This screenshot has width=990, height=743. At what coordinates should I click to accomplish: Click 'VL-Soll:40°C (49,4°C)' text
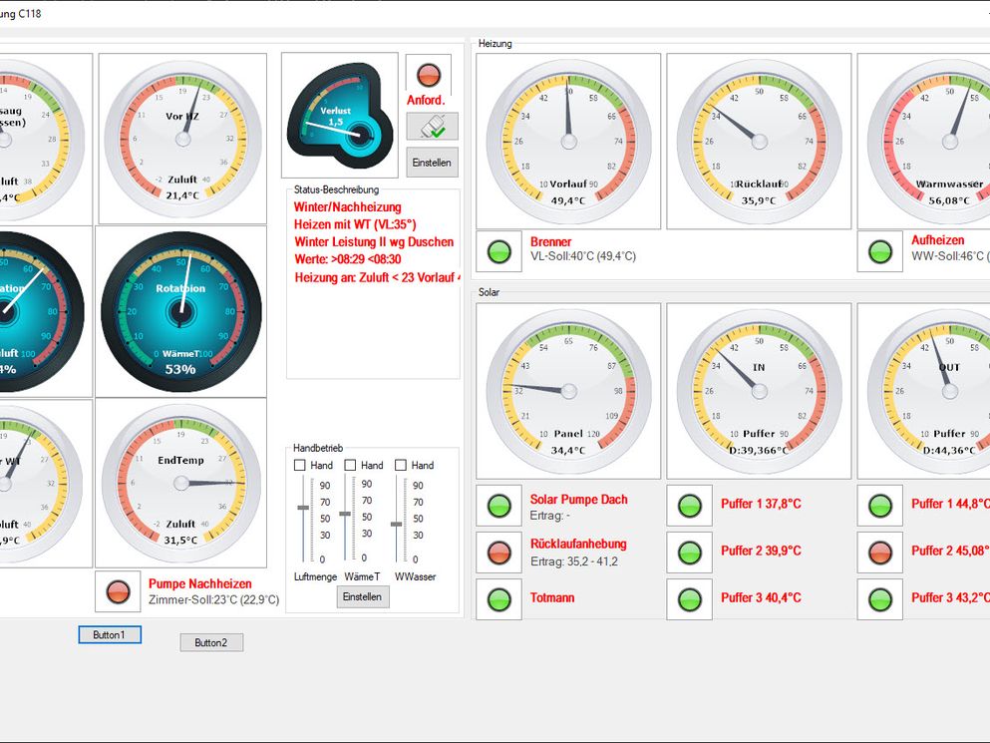tap(583, 256)
